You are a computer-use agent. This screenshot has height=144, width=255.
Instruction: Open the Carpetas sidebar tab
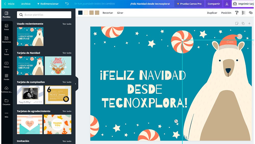point(7,102)
